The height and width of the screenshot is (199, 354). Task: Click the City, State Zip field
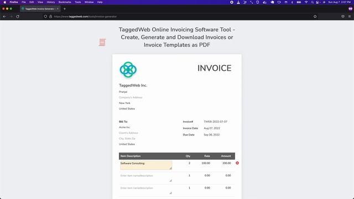point(127,139)
